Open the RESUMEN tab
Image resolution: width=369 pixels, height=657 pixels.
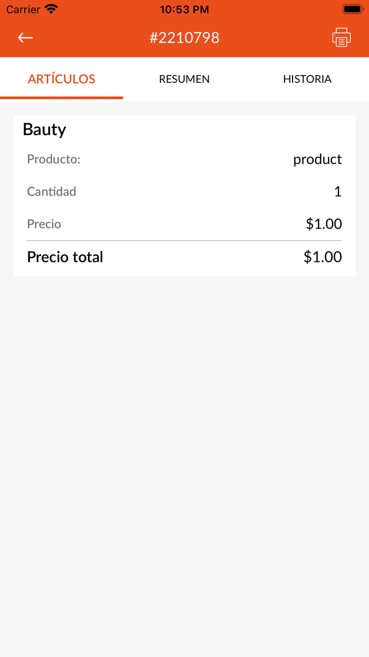pyautogui.click(x=184, y=79)
